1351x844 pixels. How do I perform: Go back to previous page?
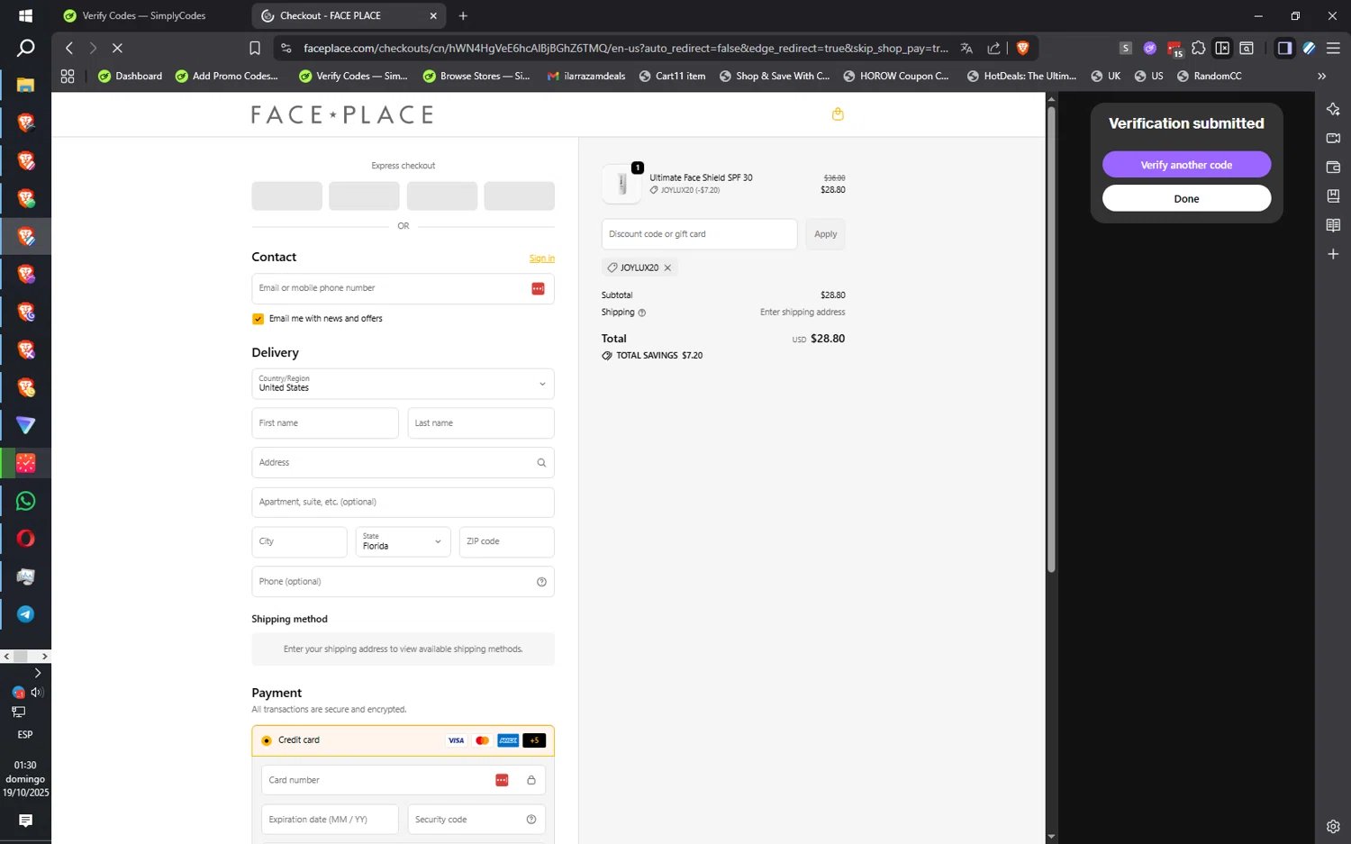pyautogui.click(x=69, y=48)
